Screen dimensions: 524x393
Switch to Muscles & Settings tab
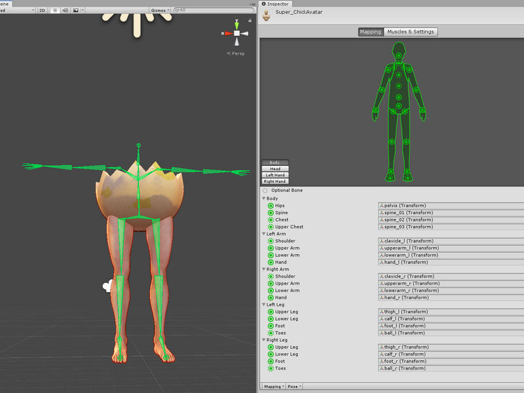point(411,31)
